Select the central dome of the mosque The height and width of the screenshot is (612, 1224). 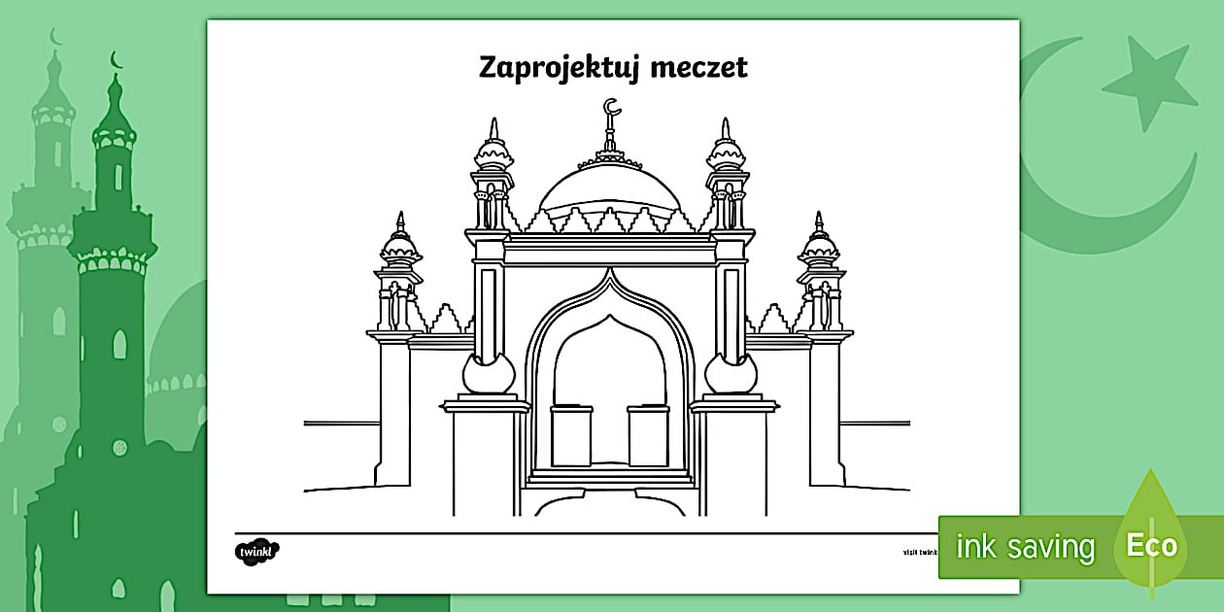(x=610, y=189)
